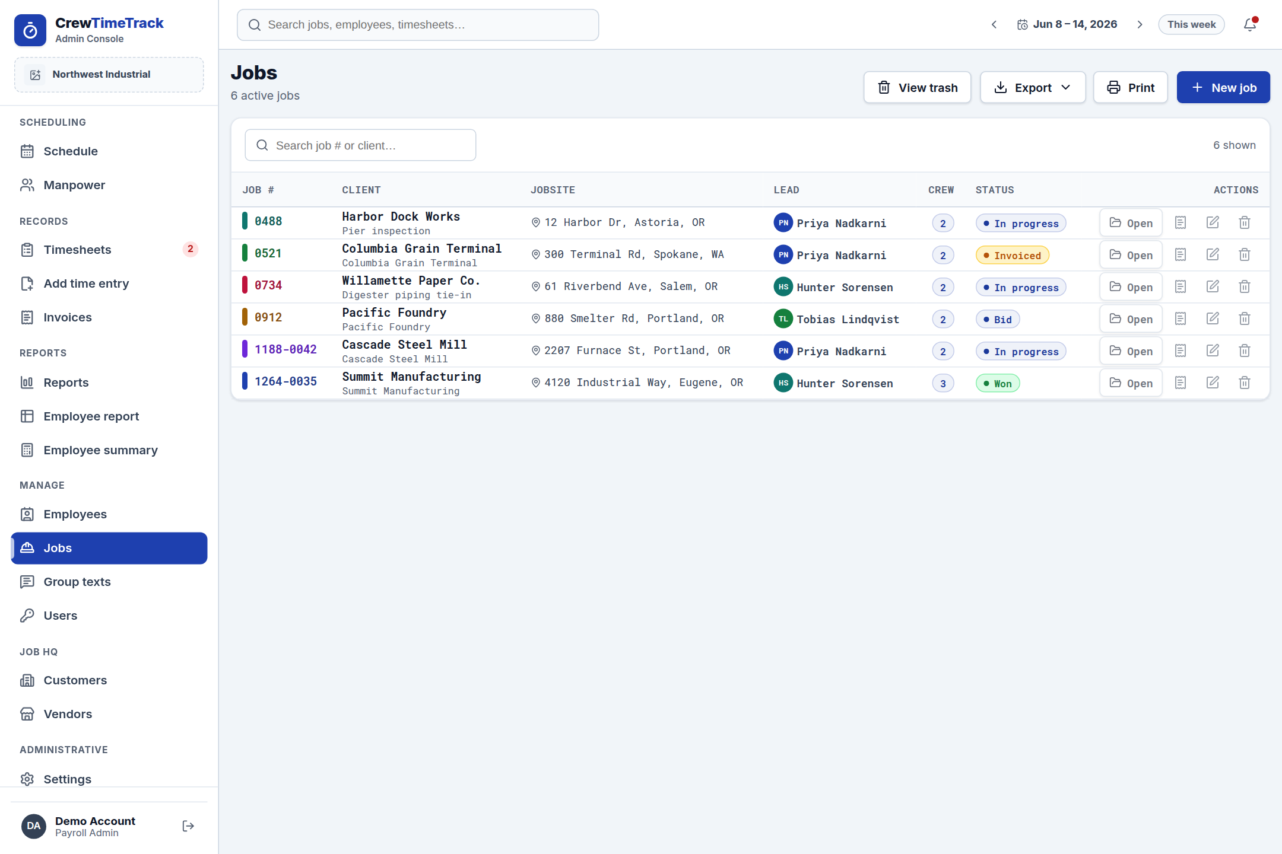Delete job 0734 with trash icon

click(x=1245, y=286)
